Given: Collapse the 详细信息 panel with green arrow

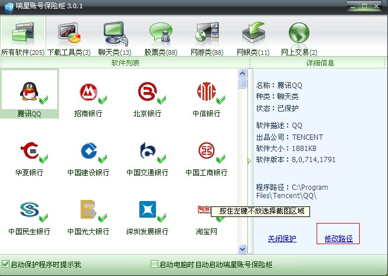Looking at the screenshot, I should click(x=249, y=161).
